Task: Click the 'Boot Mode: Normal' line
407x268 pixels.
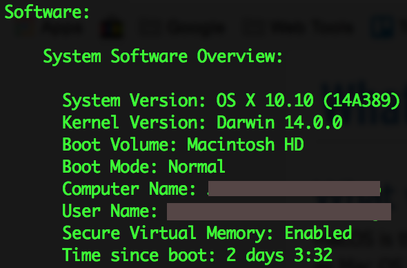Action: [x=143, y=166]
